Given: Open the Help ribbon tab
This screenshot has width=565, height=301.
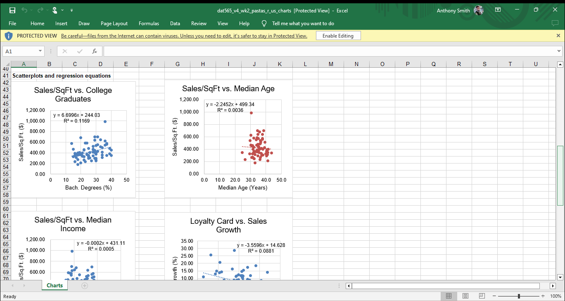Looking at the screenshot, I should (x=245, y=24).
